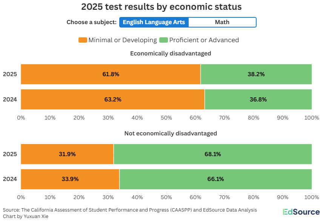Click the Not economically disadvantaged section heading
Screen dimensions: 320x221
(x=171, y=133)
